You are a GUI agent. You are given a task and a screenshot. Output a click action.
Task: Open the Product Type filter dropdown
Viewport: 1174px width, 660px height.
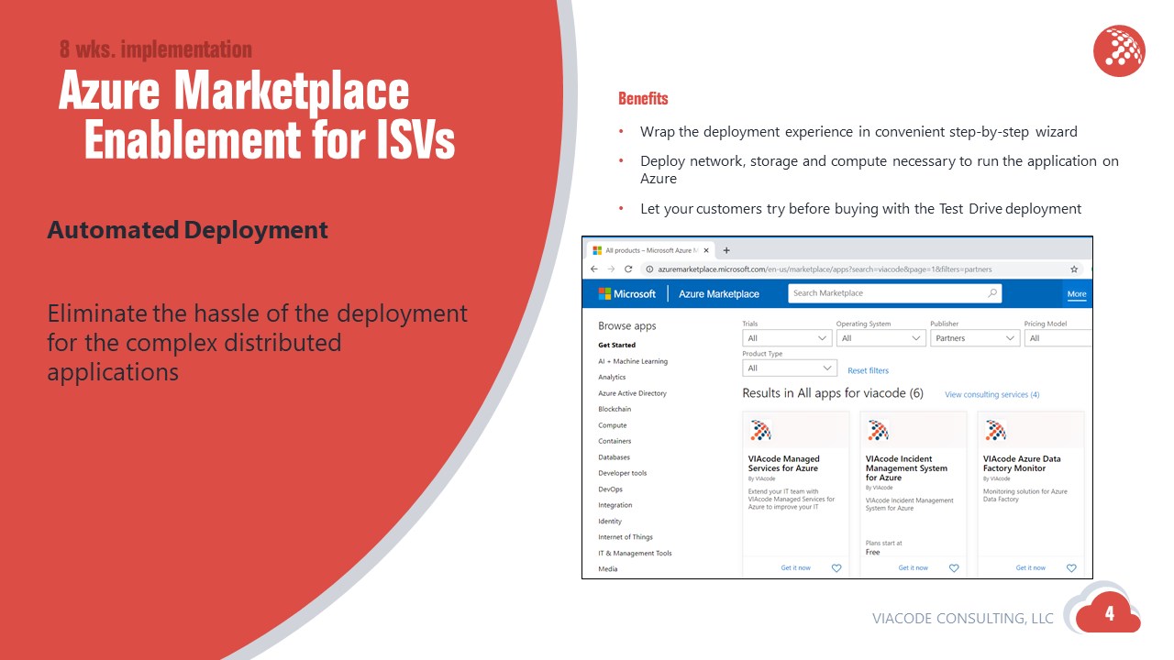click(790, 368)
